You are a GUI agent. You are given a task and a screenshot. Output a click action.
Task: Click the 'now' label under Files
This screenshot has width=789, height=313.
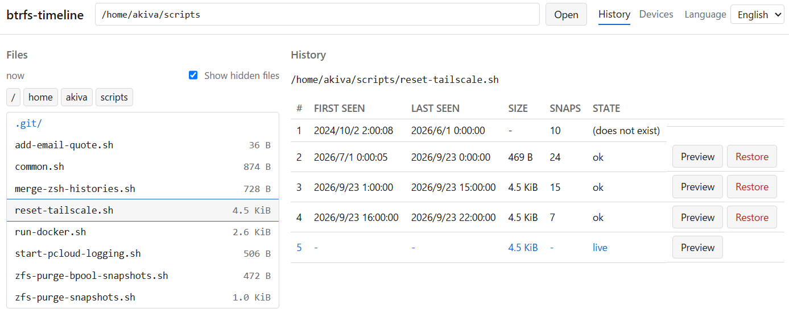(x=15, y=76)
